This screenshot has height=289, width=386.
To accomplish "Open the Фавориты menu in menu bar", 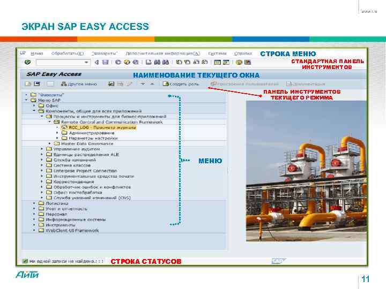I will (x=105, y=54).
